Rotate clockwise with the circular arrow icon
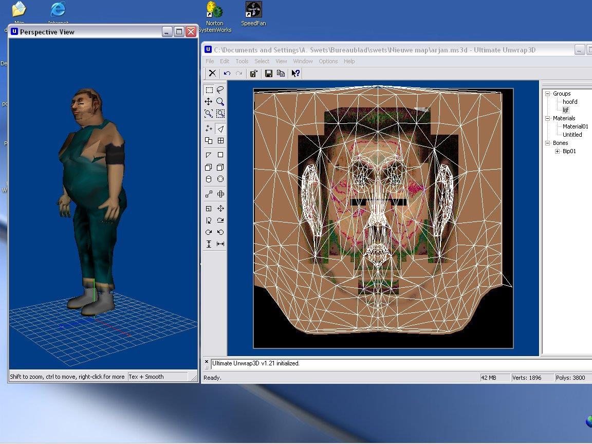The image size is (592, 444). coord(209,232)
